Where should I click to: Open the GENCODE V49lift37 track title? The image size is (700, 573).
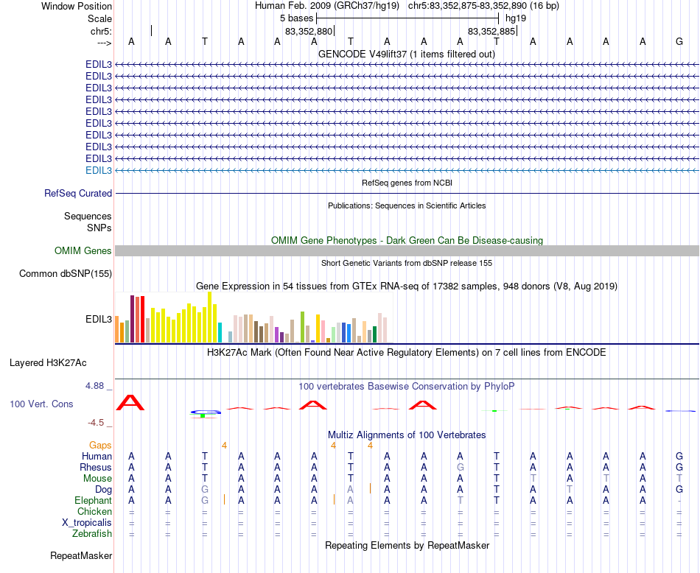pyautogui.click(x=406, y=54)
